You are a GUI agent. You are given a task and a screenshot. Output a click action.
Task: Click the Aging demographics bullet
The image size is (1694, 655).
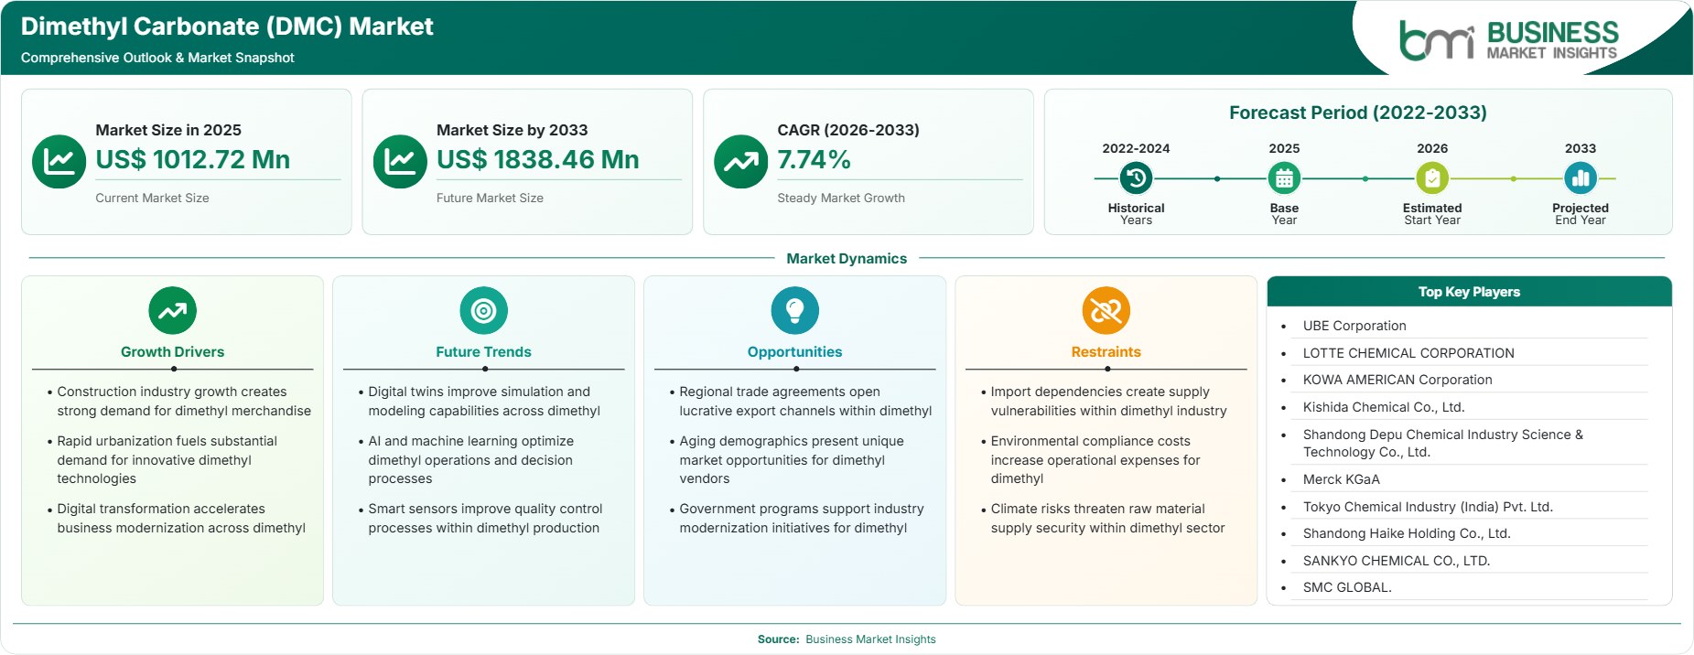tap(791, 460)
